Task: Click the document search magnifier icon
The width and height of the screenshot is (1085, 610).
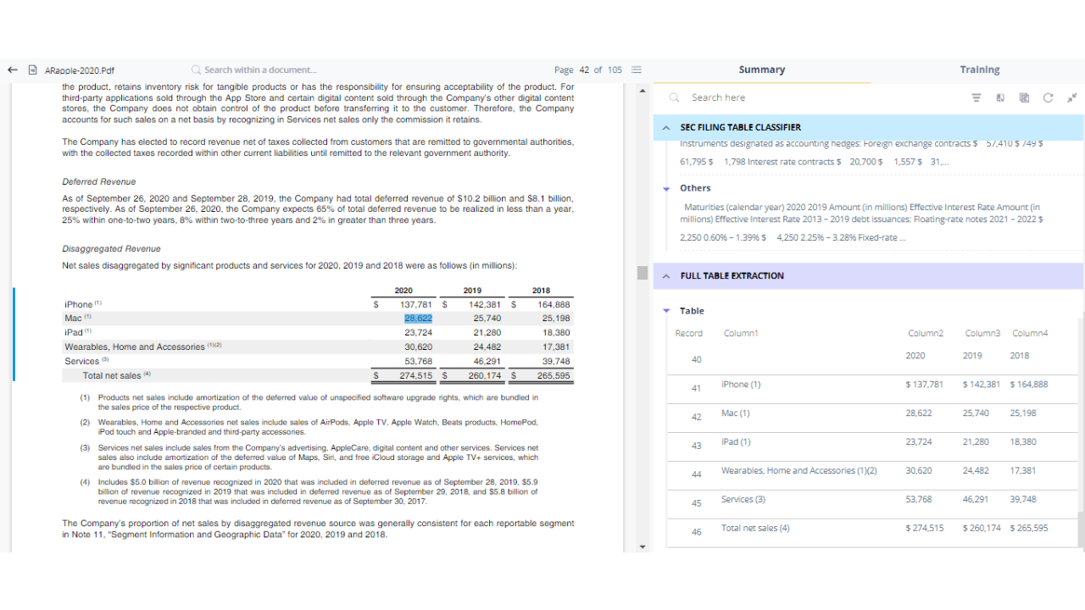Action: point(197,70)
